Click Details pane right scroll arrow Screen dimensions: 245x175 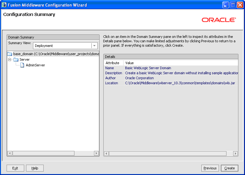point(235,154)
